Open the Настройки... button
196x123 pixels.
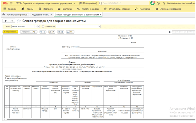(26, 32)
